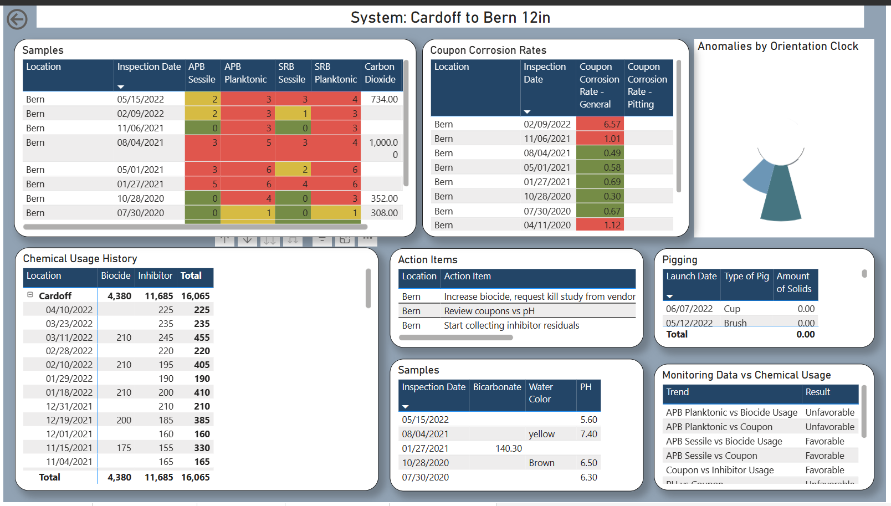Image resolution: width=891 pixels, height=506 pixels.
Task: Collapse the Cardoff row in Chemical Usage
Action: point(30,295)
